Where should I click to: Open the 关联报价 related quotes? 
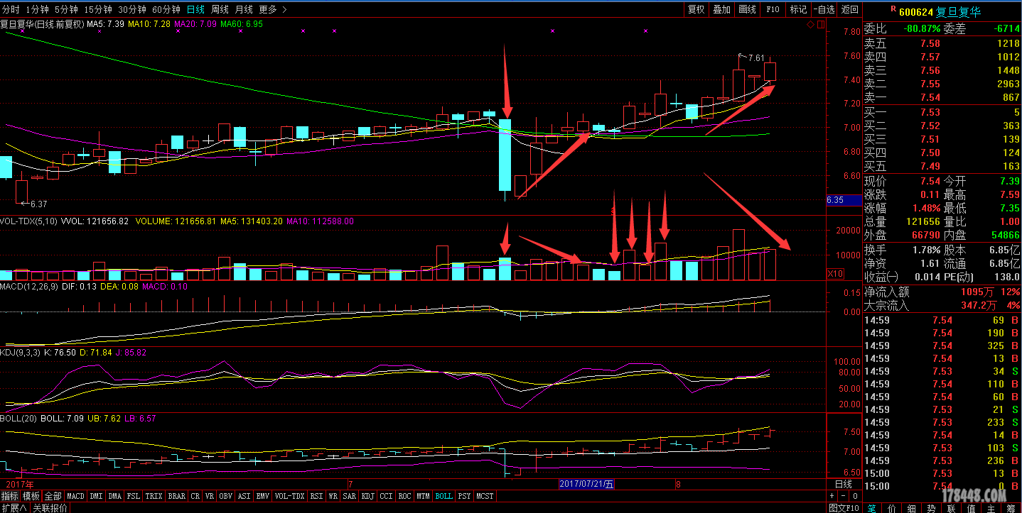[50, 507]
